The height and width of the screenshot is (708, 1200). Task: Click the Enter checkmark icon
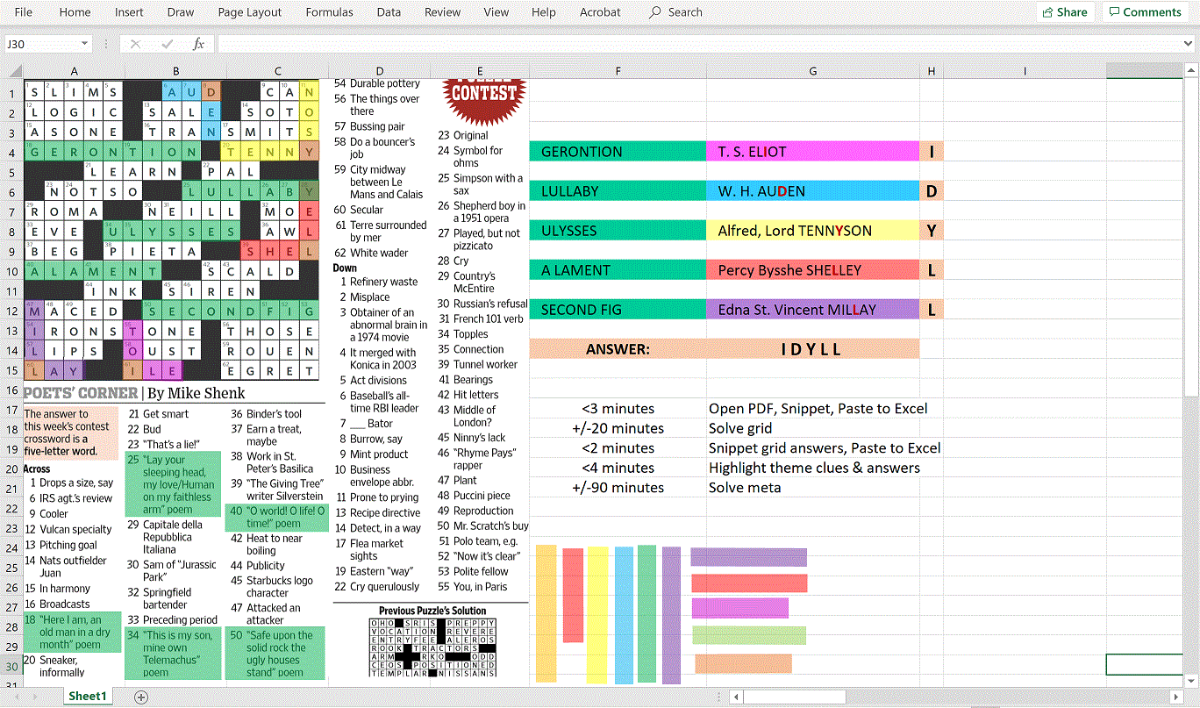[x=167, y=44]
